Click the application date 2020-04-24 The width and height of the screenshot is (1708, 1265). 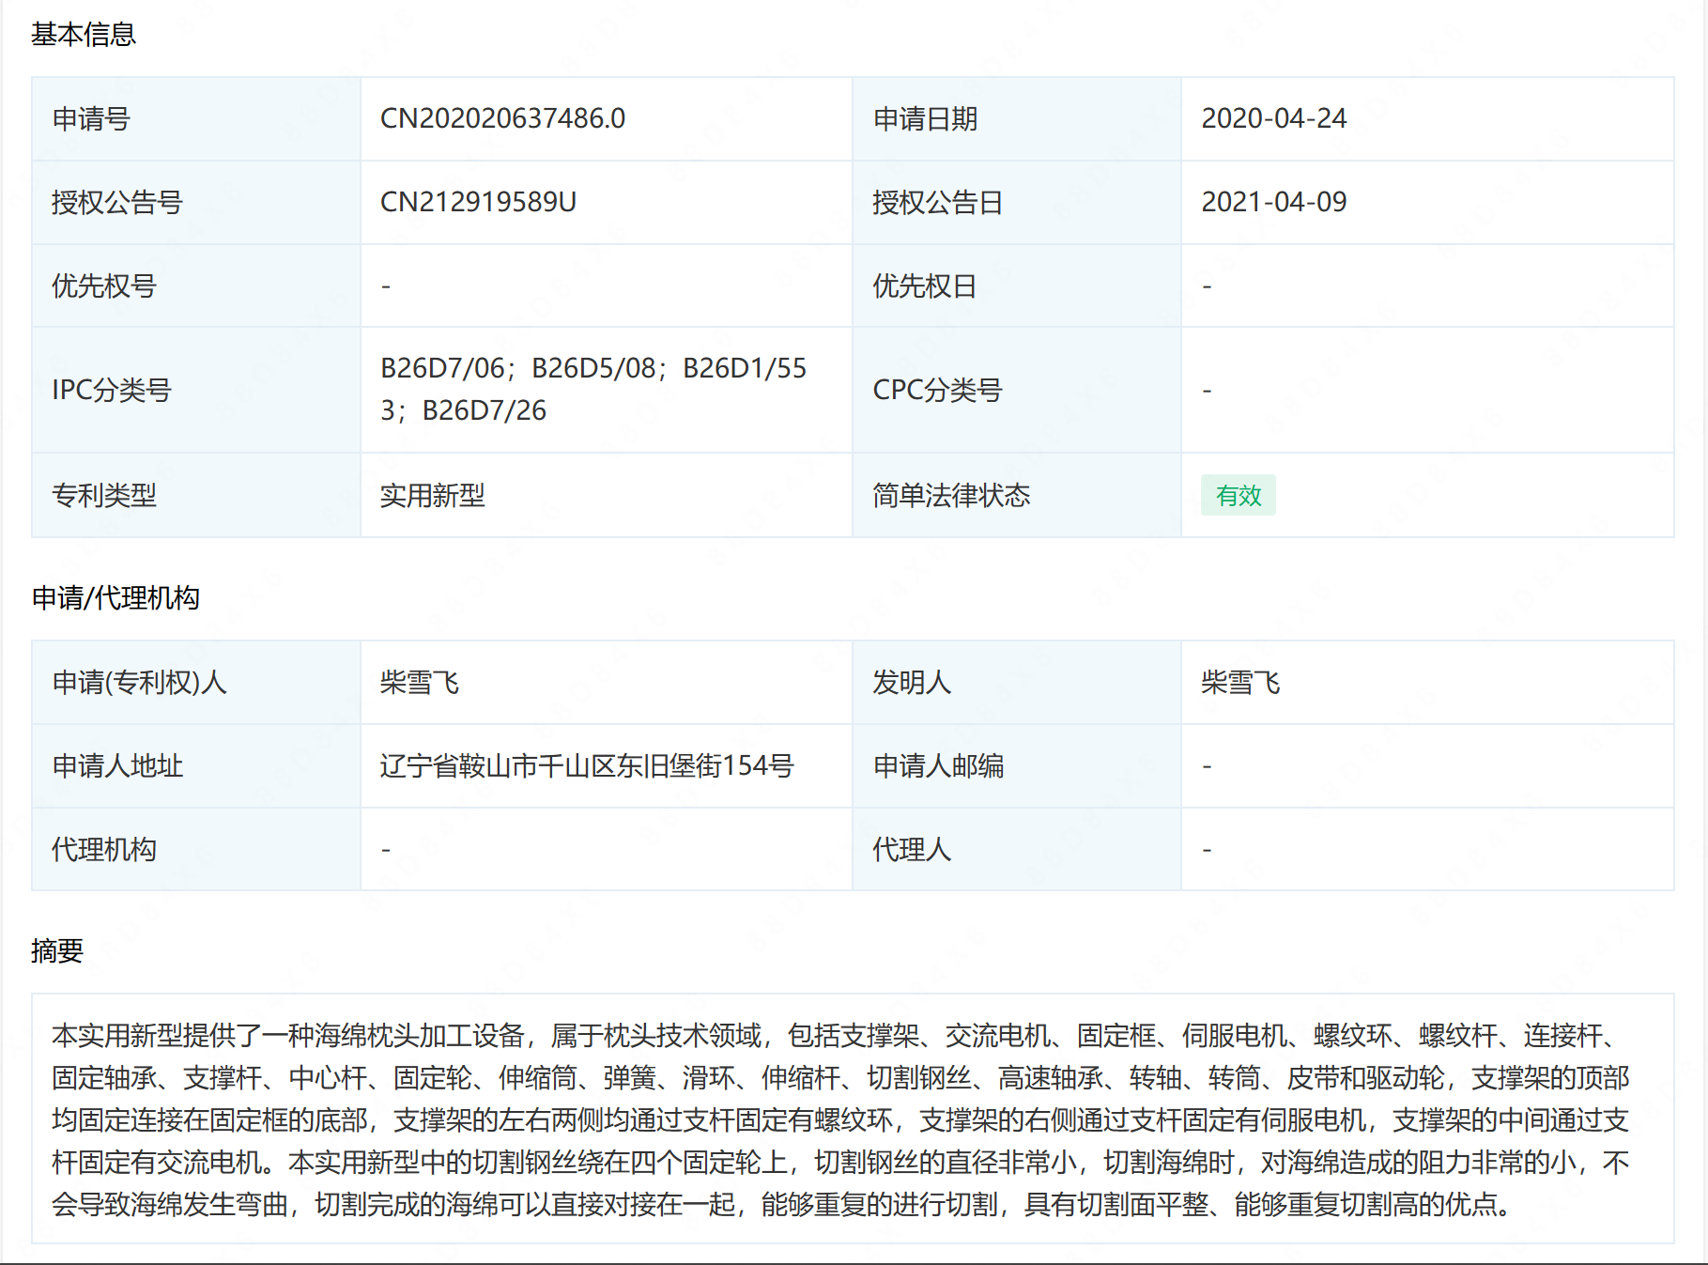(x=1273, y=119)
